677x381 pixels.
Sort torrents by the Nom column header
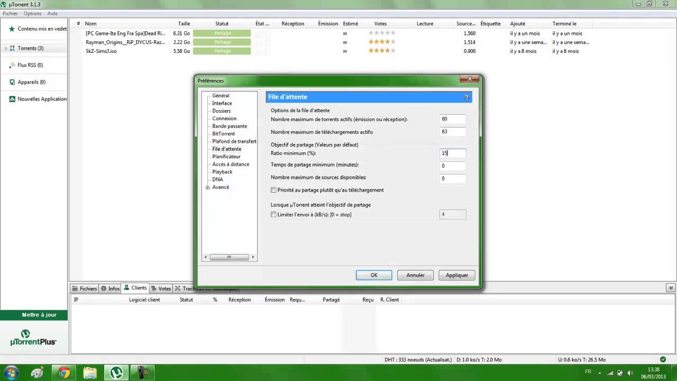pyautogui.click(x=90, y=24)
